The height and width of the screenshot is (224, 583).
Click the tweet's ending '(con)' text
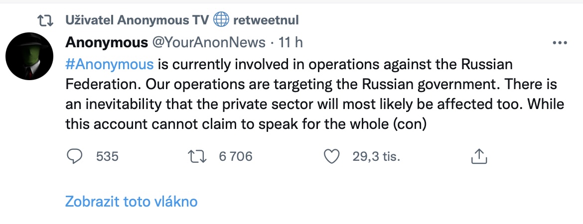[x=410, y=124]
